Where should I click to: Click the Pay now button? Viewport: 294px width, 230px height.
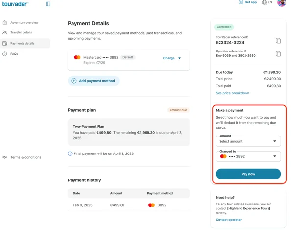[248, 174]
